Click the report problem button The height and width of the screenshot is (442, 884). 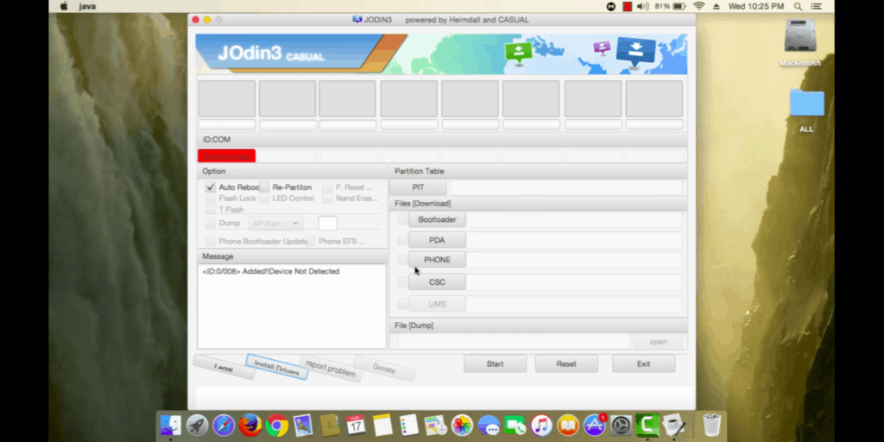331,369
